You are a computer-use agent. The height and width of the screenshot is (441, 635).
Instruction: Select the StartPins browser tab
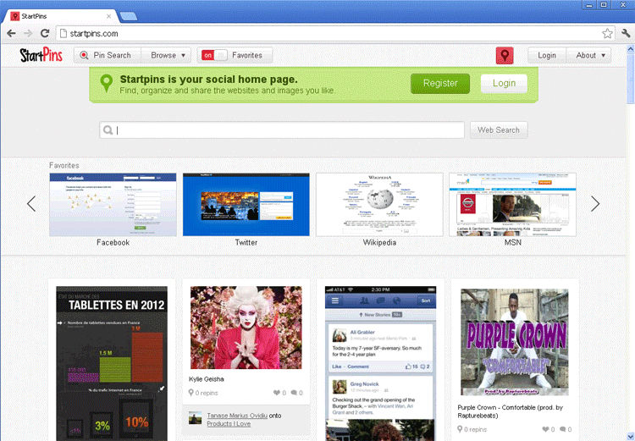[x=59, y=14]
